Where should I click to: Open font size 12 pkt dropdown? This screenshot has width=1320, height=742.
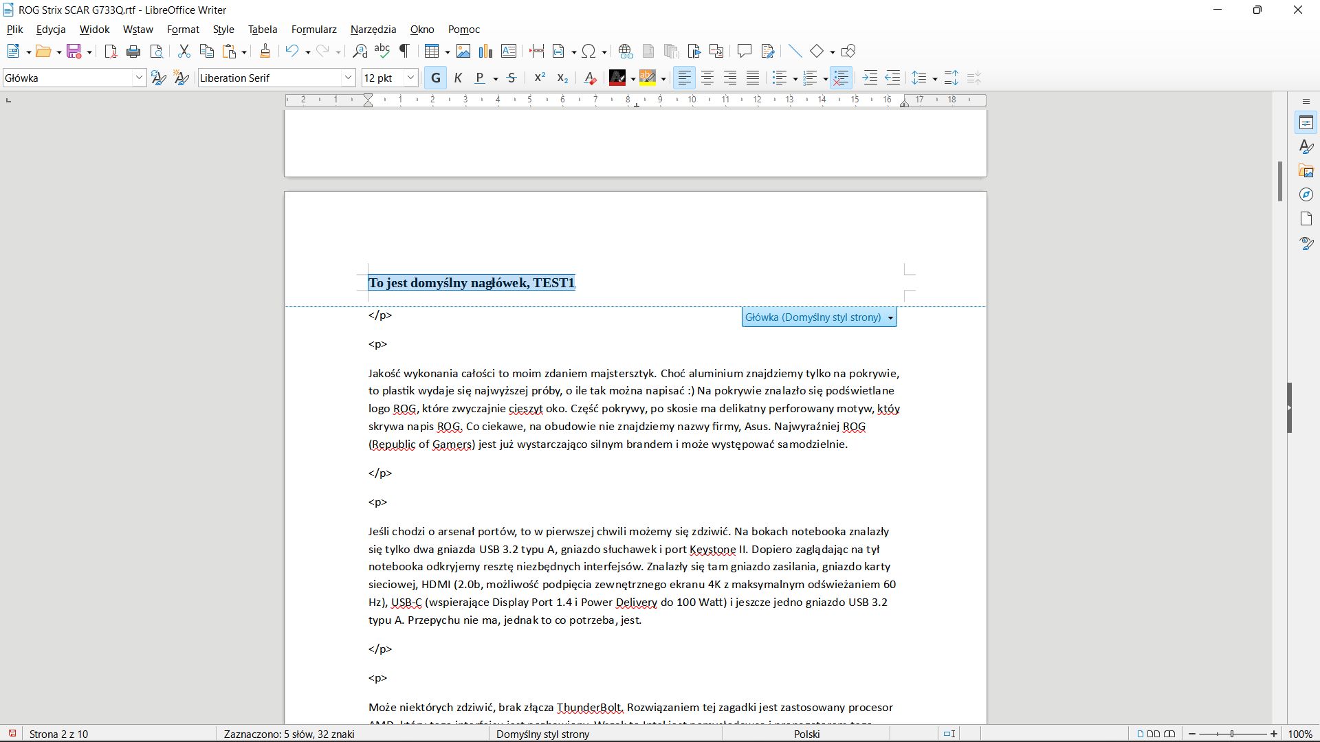click(x=410, y=78)
